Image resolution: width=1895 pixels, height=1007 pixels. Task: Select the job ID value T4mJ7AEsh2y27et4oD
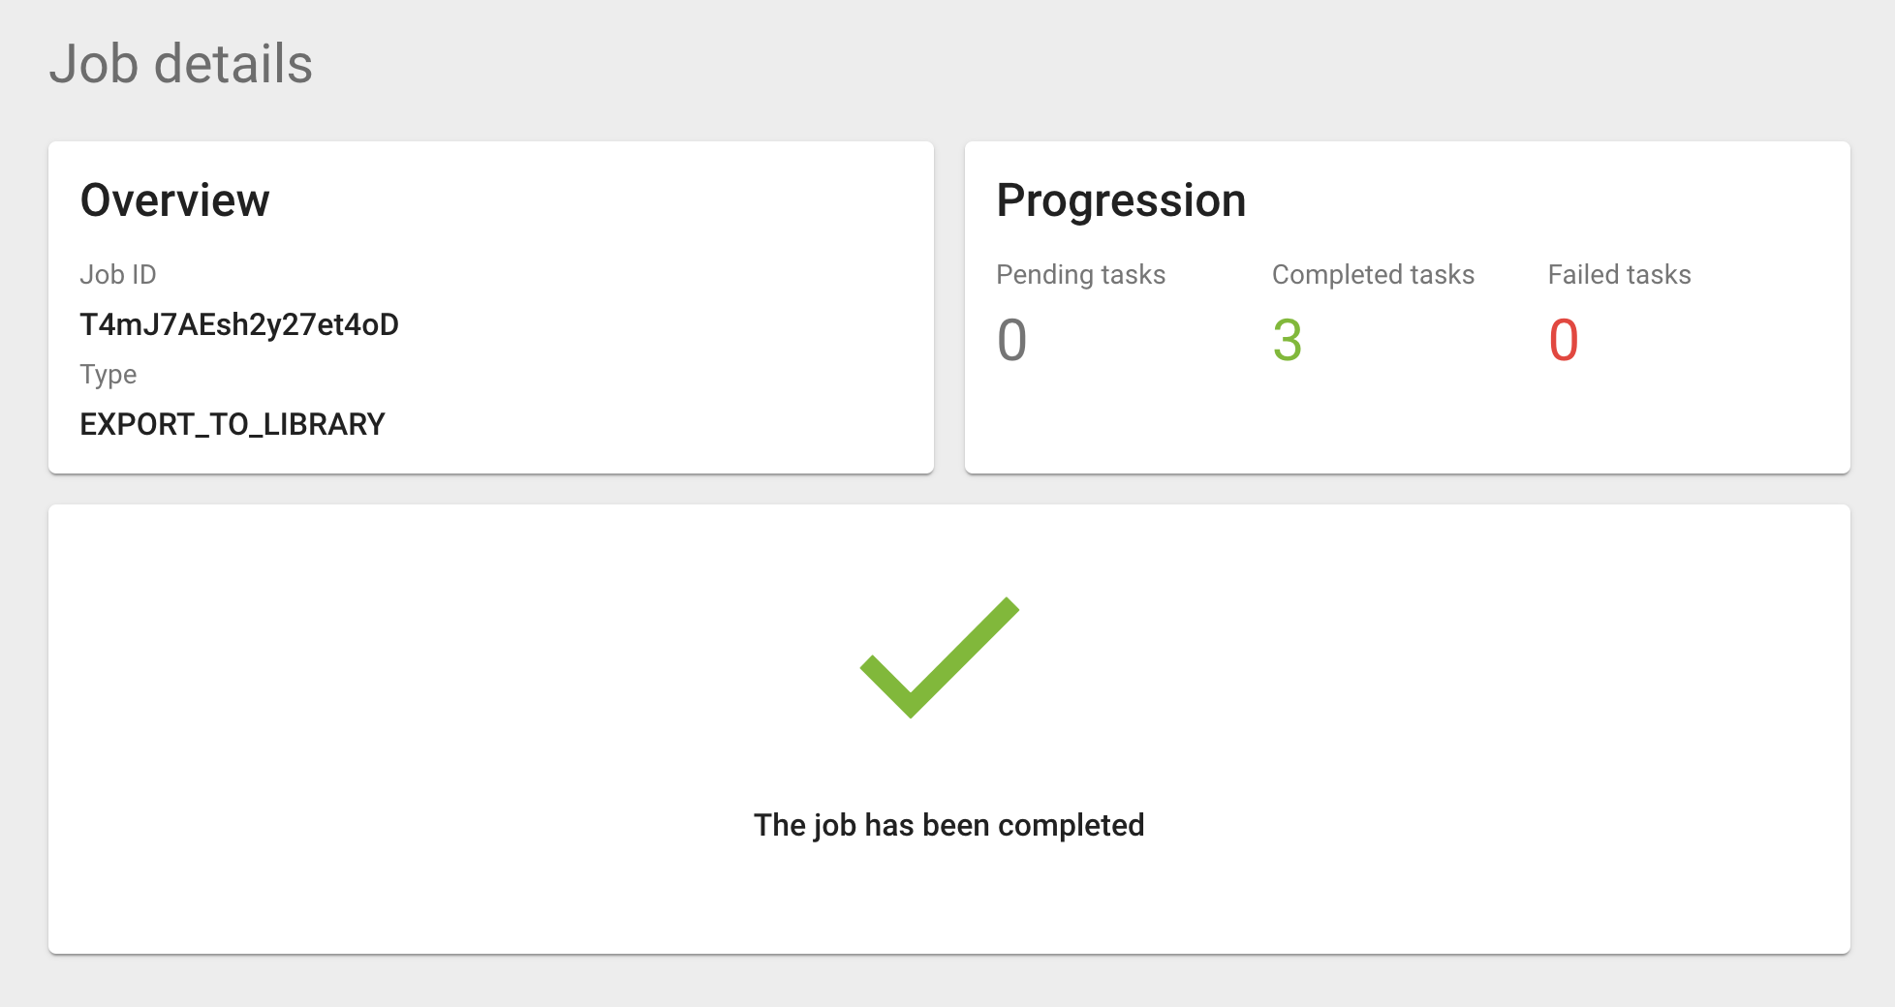point(239,324)
